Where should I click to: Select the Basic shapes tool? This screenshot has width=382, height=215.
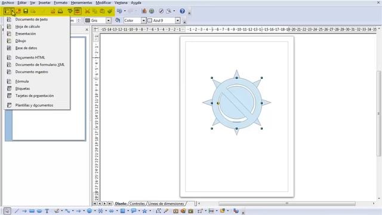[x=90, y=211]
